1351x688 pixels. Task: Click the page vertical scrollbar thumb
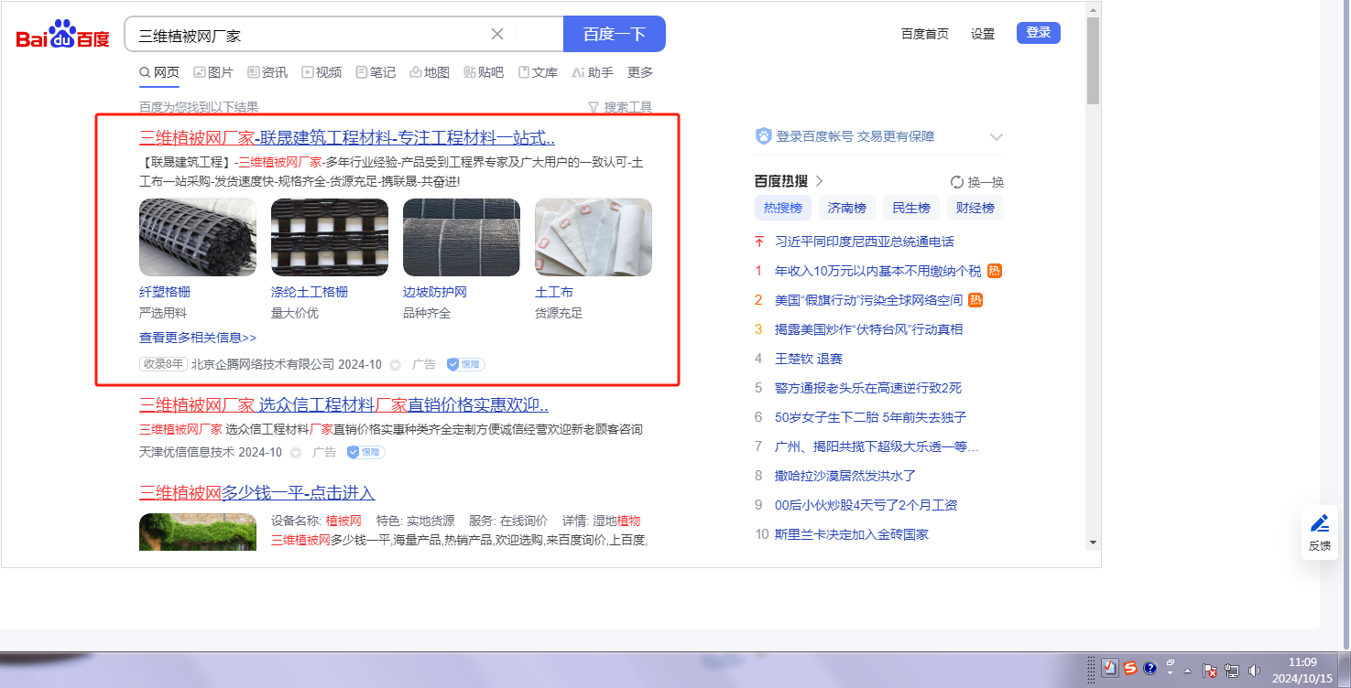click(x=1093, y=60)
